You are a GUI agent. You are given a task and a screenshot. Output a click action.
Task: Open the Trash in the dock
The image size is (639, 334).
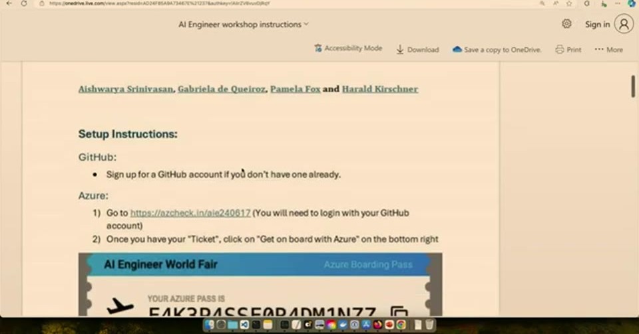(x=429, y=325)
